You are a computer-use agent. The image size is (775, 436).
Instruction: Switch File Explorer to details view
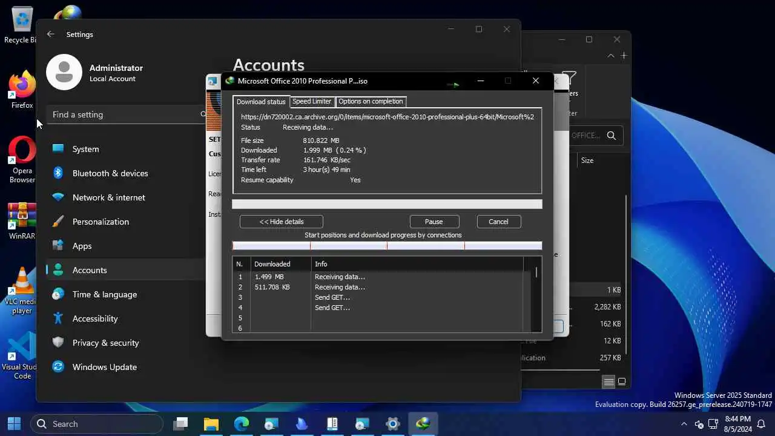[x=608, y=382]
